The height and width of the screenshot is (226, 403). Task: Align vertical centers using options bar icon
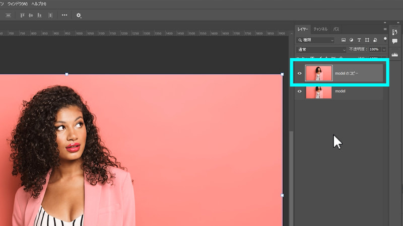pyautogui.click(x=31, y=16)
